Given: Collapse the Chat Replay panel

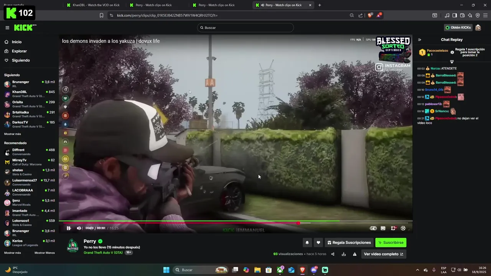Looking at the screenshot, I should point(420,39).
